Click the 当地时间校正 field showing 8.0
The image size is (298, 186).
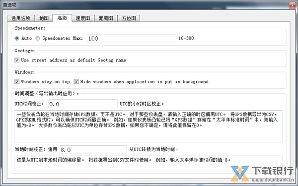tap(93, 149)
